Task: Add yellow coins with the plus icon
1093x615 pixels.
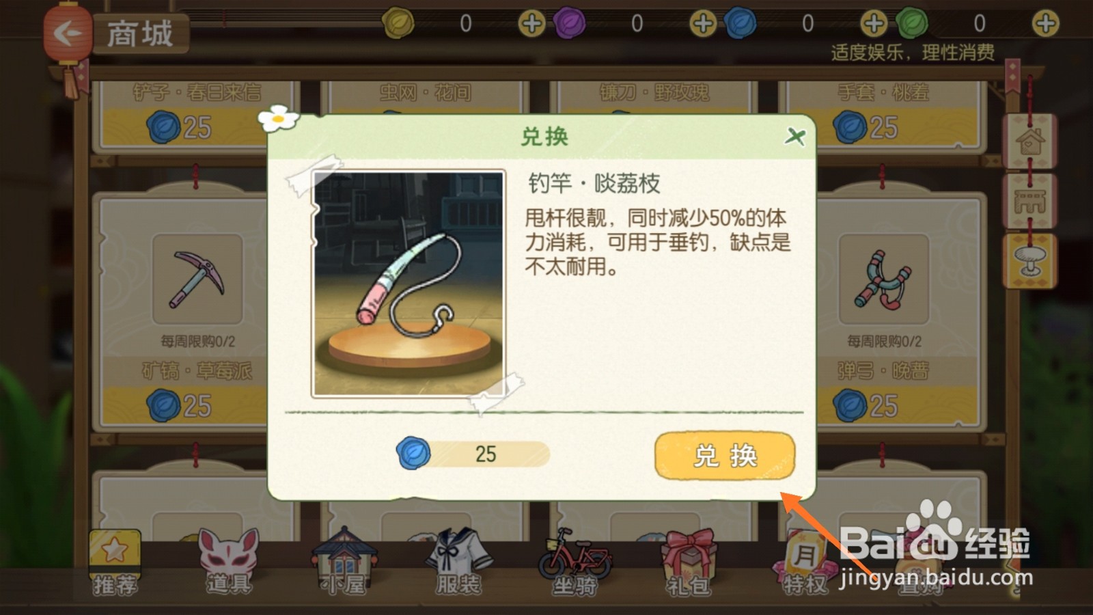Action: coord(531,24)
